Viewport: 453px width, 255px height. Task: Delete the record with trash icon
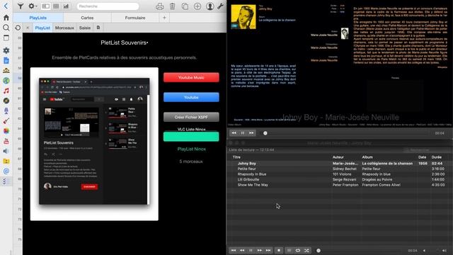point(173,6)
